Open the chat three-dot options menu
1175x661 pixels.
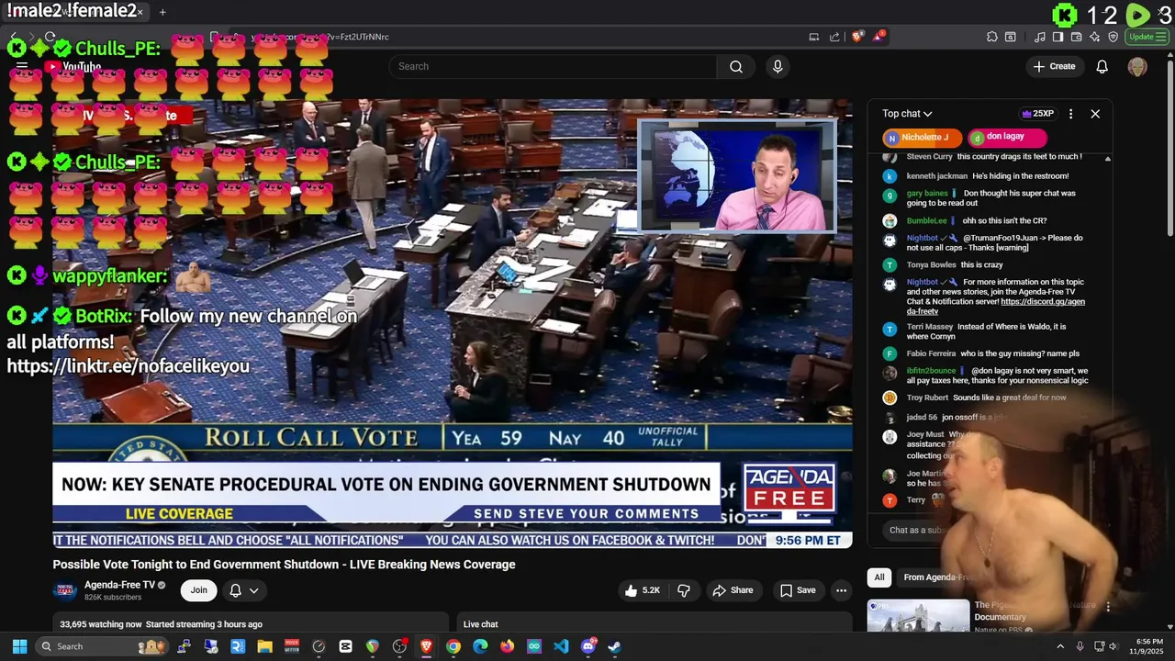(1070, 114)
